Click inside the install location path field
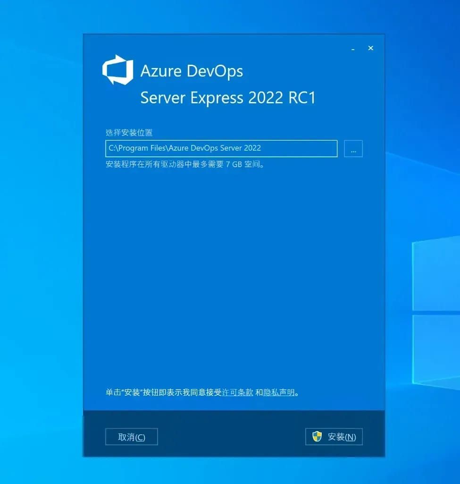Image resolution: width=460 pixels, height=484 pixels. (221, 148)
